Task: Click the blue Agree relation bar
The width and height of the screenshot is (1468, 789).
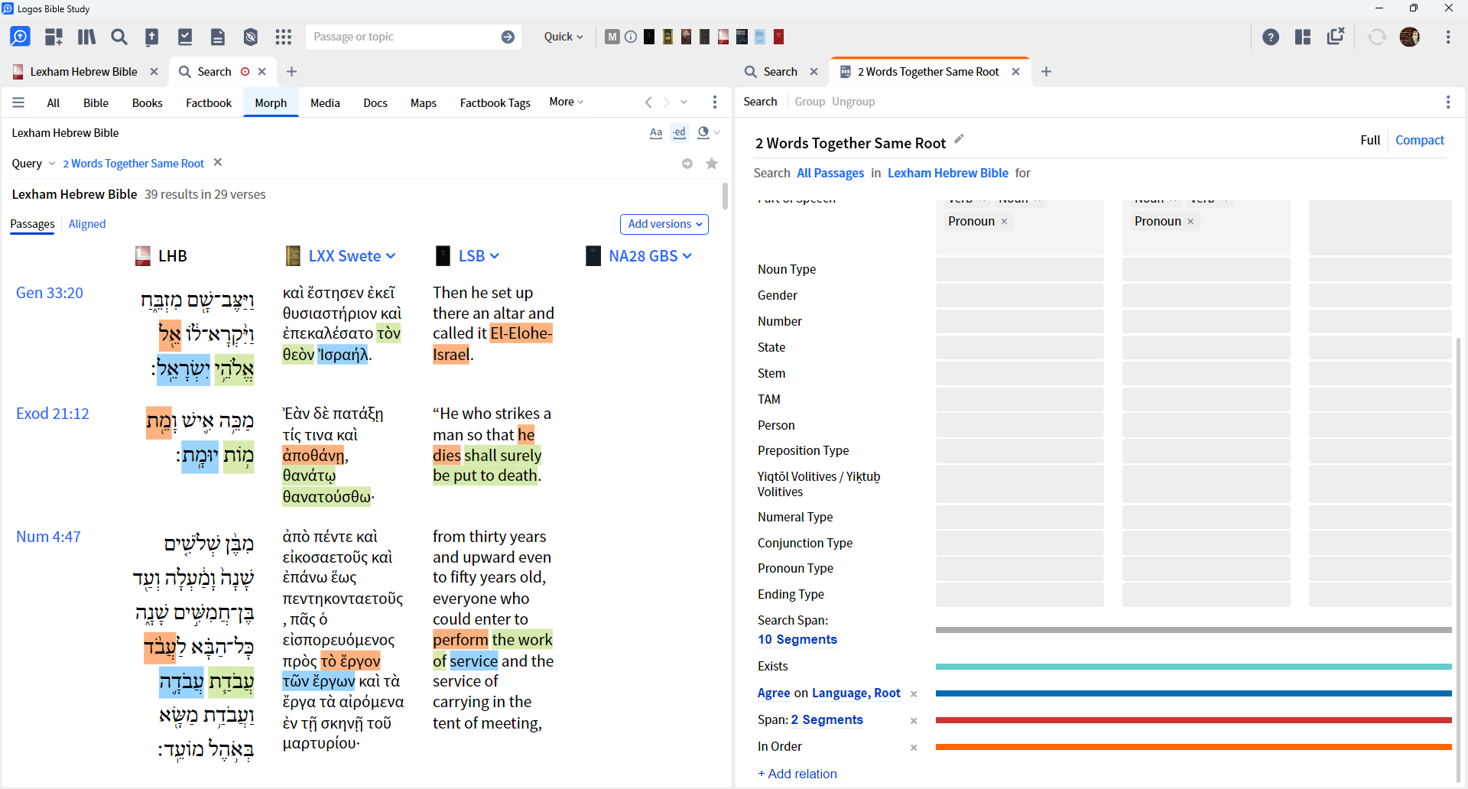Action: (x=1194, y=693)
